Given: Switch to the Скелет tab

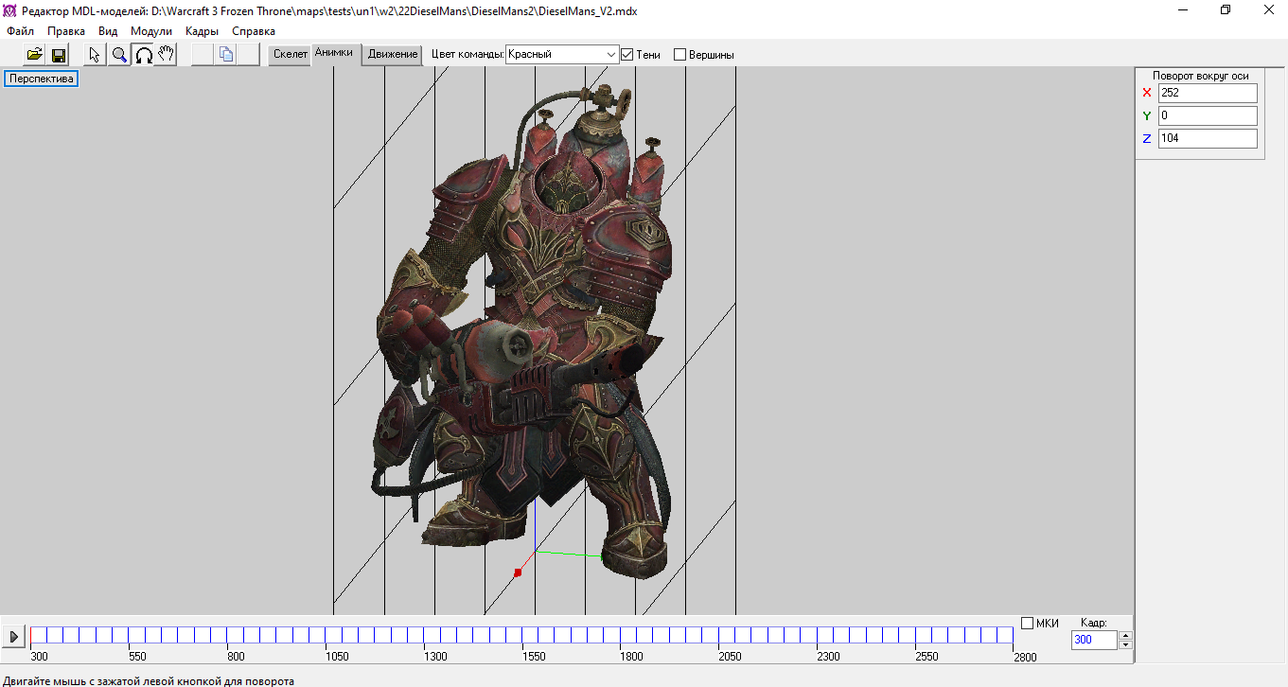Looking at the screenshot, I should pyautogui.click(x=290, y=55).
